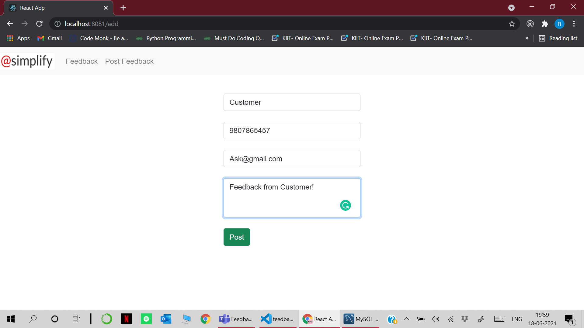This screenshot has width=584, height=328.
Task: Open the Chrome extensions puzzle icon
Action: (545, 24)
